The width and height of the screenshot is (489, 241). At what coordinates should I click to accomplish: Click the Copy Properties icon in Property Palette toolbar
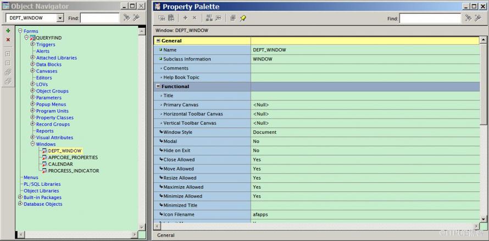point(162,18)
